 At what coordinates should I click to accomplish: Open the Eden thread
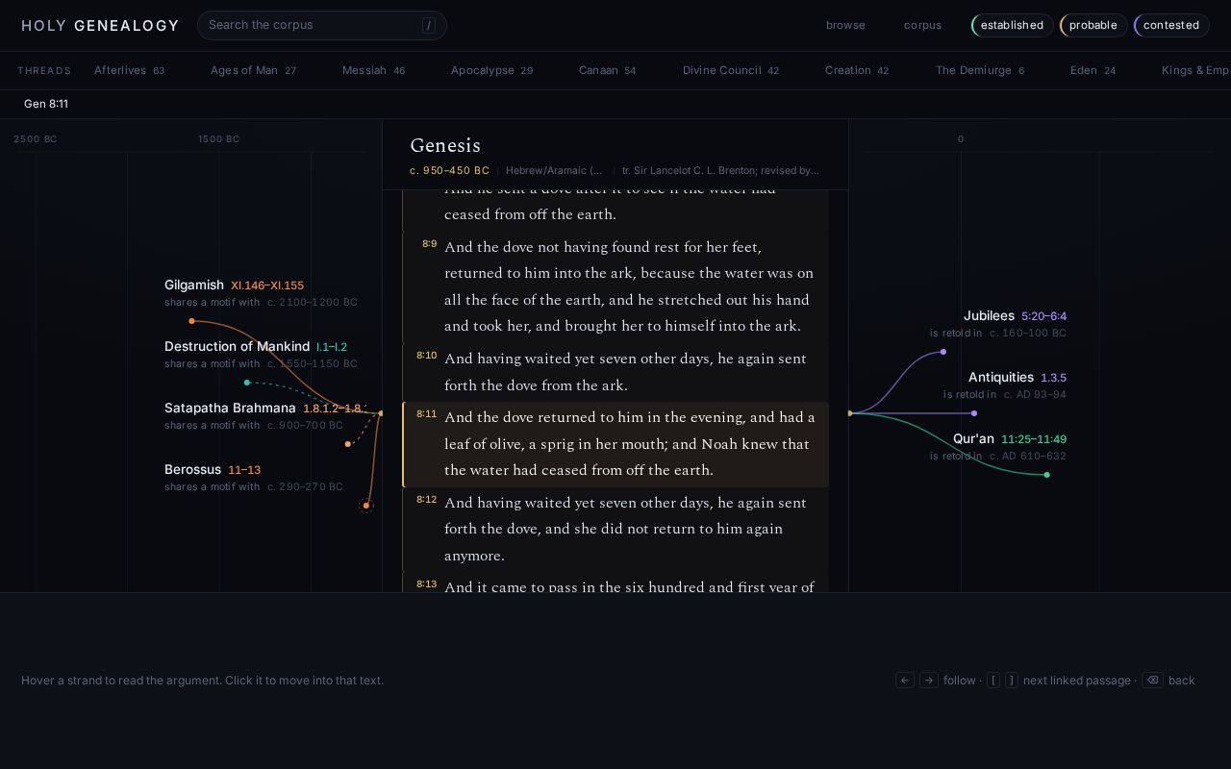click(x=1093, y=70)
